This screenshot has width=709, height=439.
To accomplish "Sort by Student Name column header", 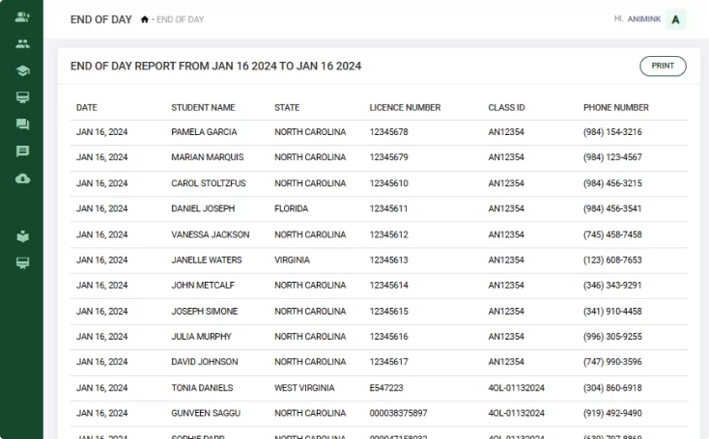I will pos(203,107).
